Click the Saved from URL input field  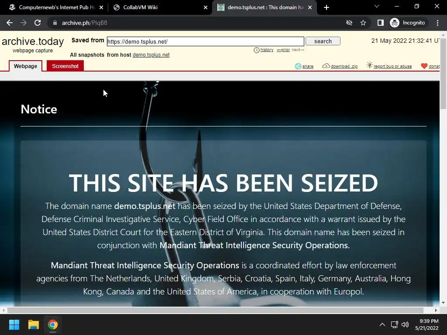point(205,41)
